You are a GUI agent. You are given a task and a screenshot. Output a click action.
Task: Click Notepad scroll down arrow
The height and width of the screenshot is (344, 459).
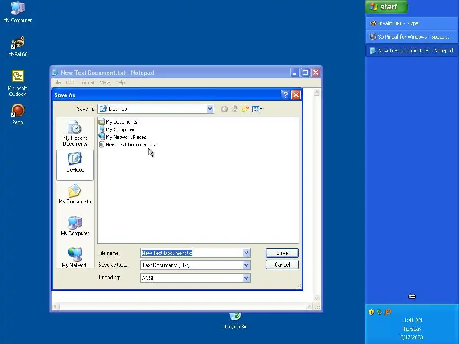pos(317,299)
